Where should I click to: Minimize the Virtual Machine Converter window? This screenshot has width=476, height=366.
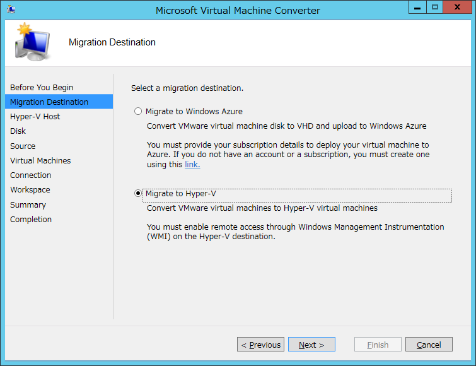click(x=417, y=8)
